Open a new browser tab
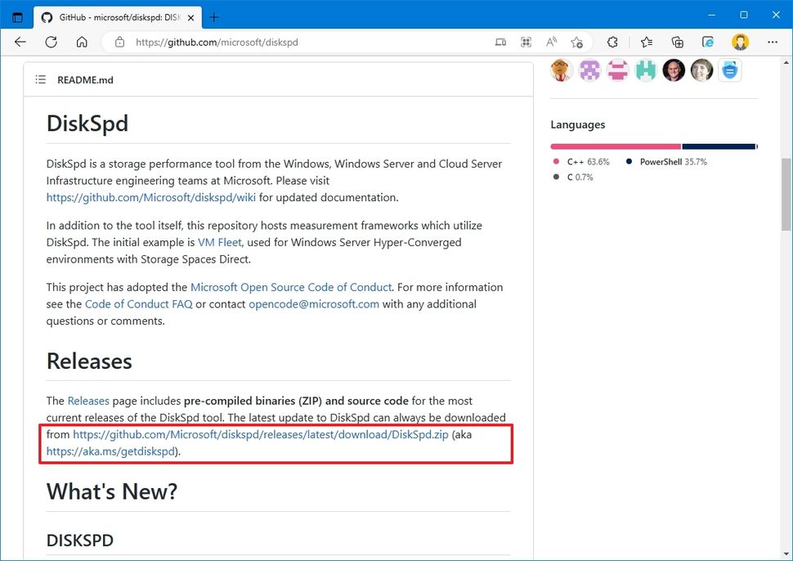793x561 pixels. pos(213,16)
